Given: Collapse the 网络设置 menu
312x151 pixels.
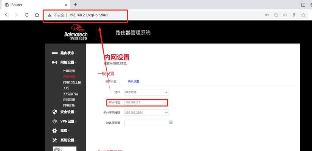Looking at the screenshot, I should click(x=68, y=62).
